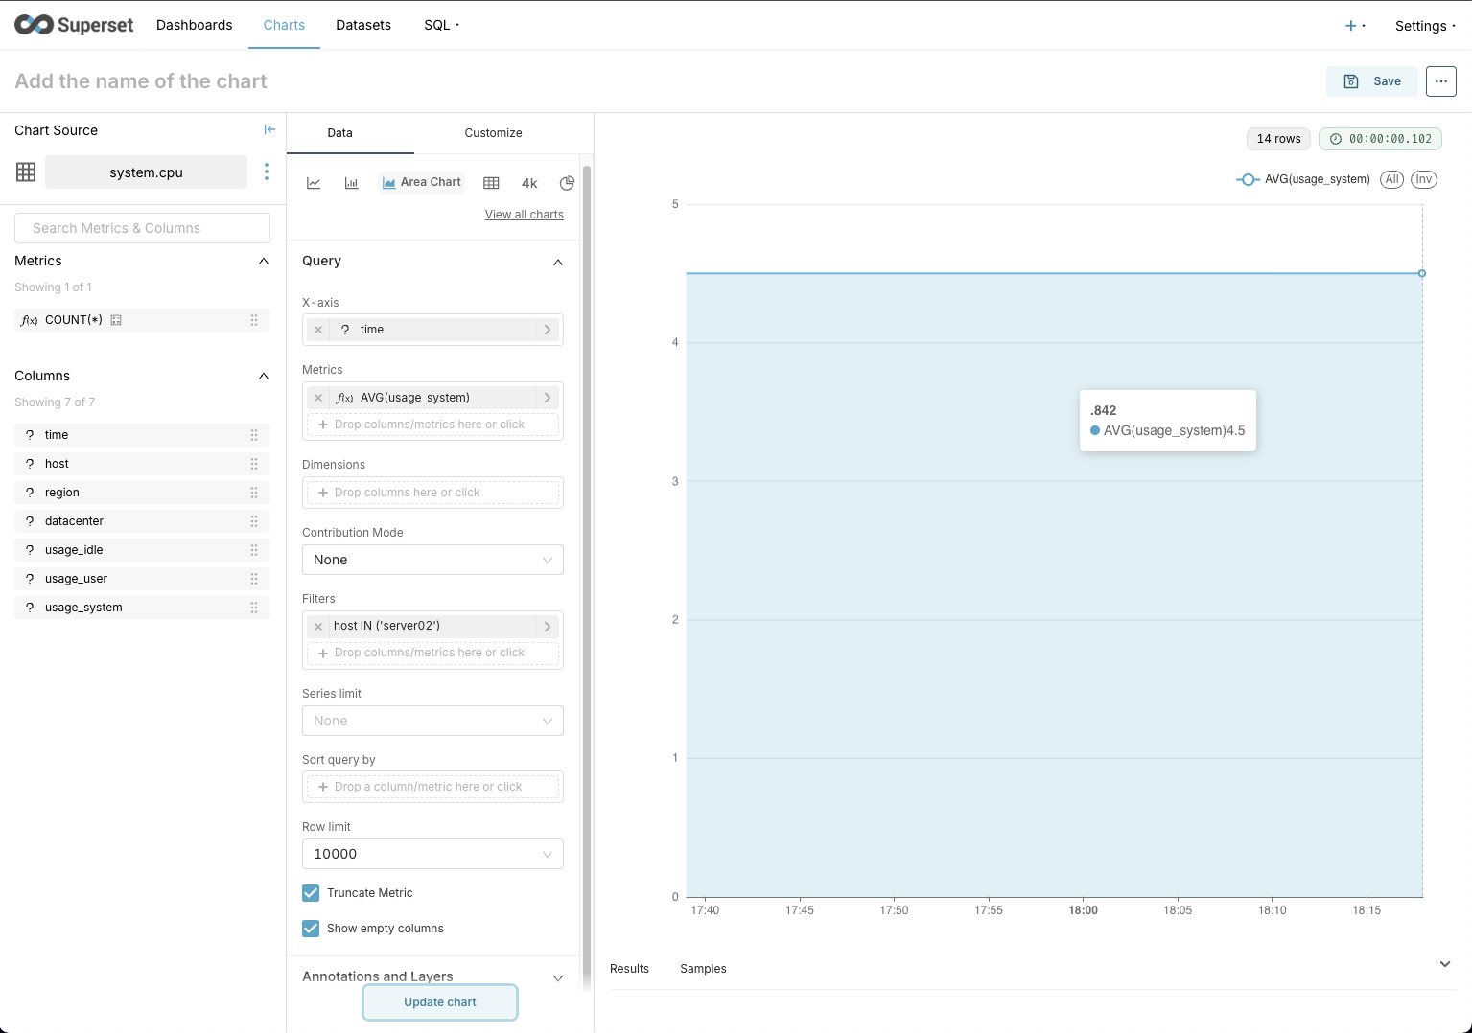1472x1033 pixels.
Task: Click the Update chart button
Action: 440,1002
